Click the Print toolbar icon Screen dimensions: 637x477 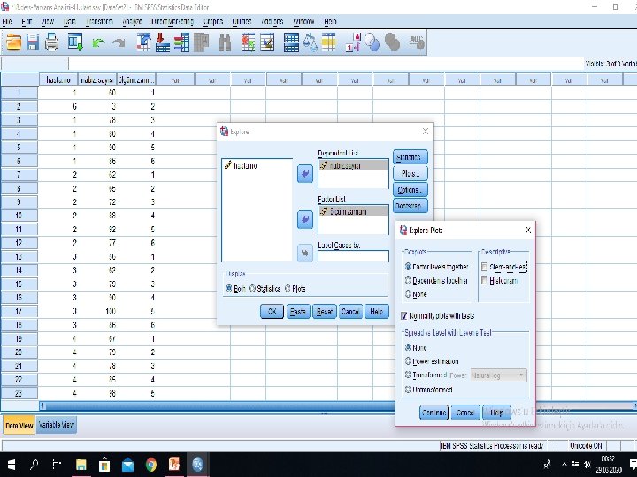(51, 42)
